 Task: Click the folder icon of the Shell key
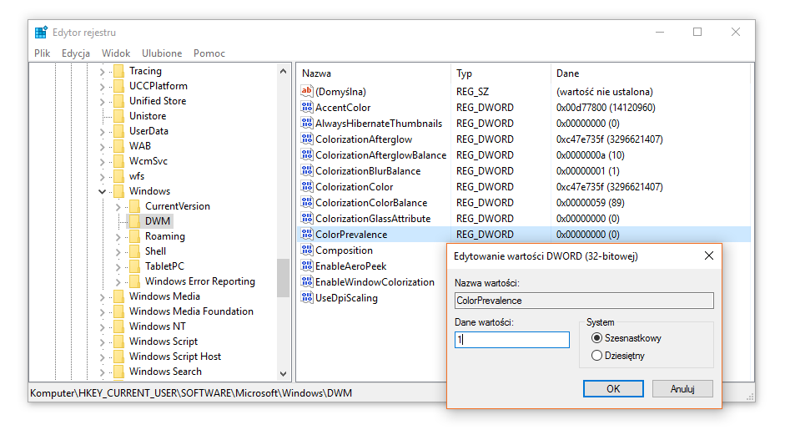[134, 251]
